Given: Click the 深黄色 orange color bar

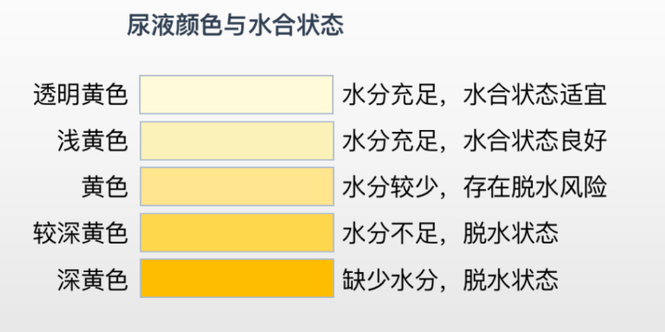Looking at the screenshot, I should (x=237, y=279).
